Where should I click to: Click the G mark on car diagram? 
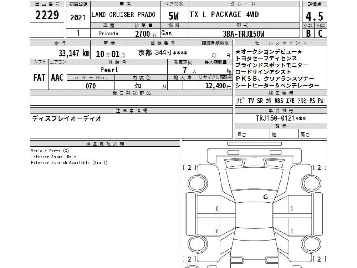click(265, 197)
